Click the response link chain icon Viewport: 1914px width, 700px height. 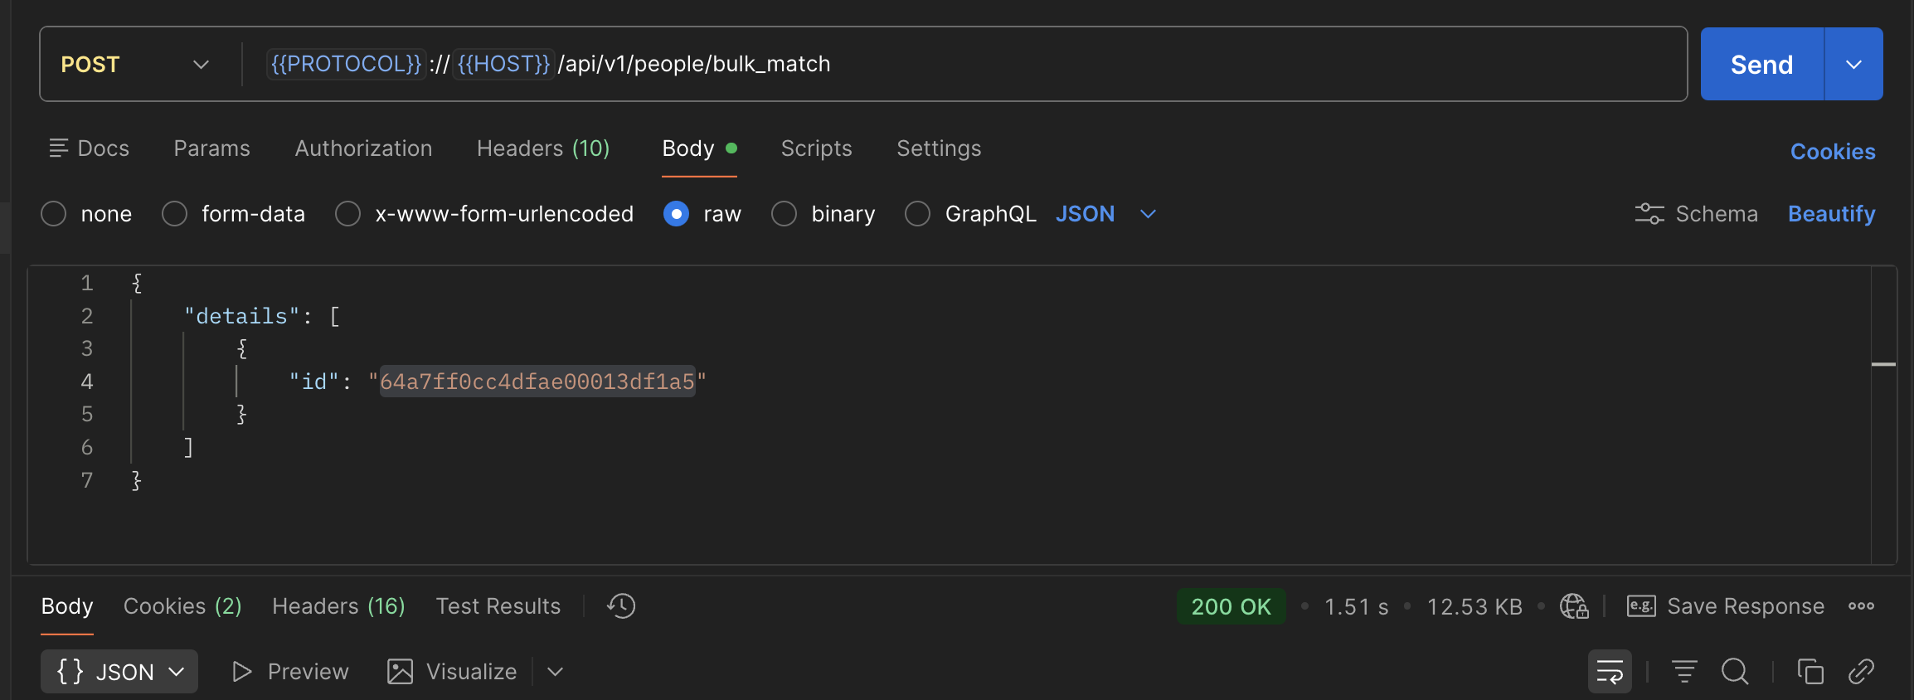click(1861, 671)
